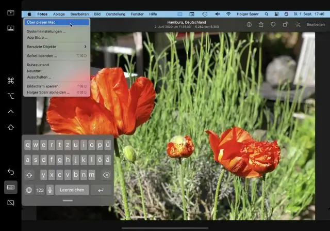Select Über diesen Mac
Viewport: 330px width, 231px height.
click(57, 22)
